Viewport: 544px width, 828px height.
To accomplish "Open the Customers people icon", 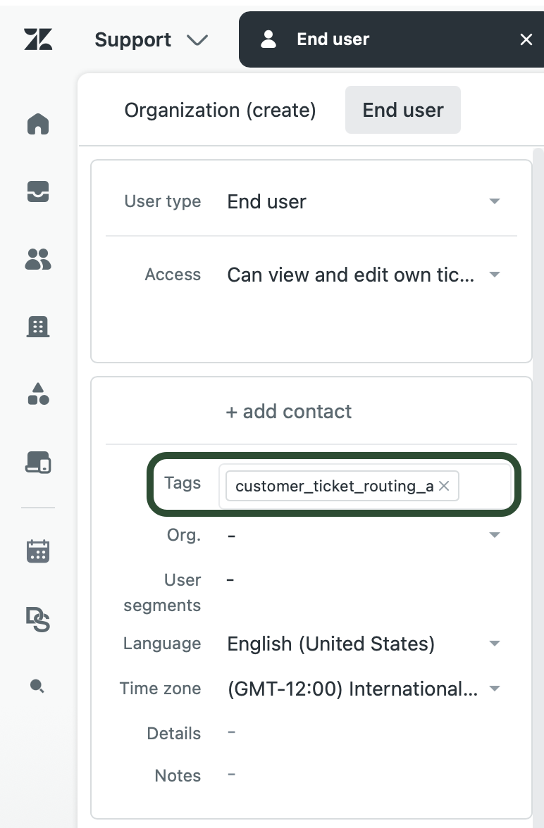I will pyautogui.click(x=38, y=259).
